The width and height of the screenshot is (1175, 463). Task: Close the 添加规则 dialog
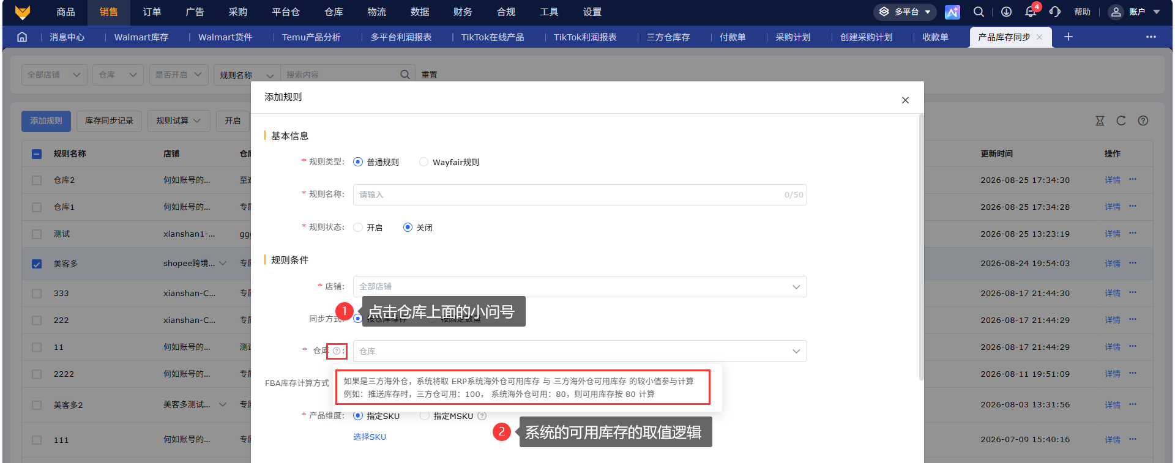coord(905,100)
